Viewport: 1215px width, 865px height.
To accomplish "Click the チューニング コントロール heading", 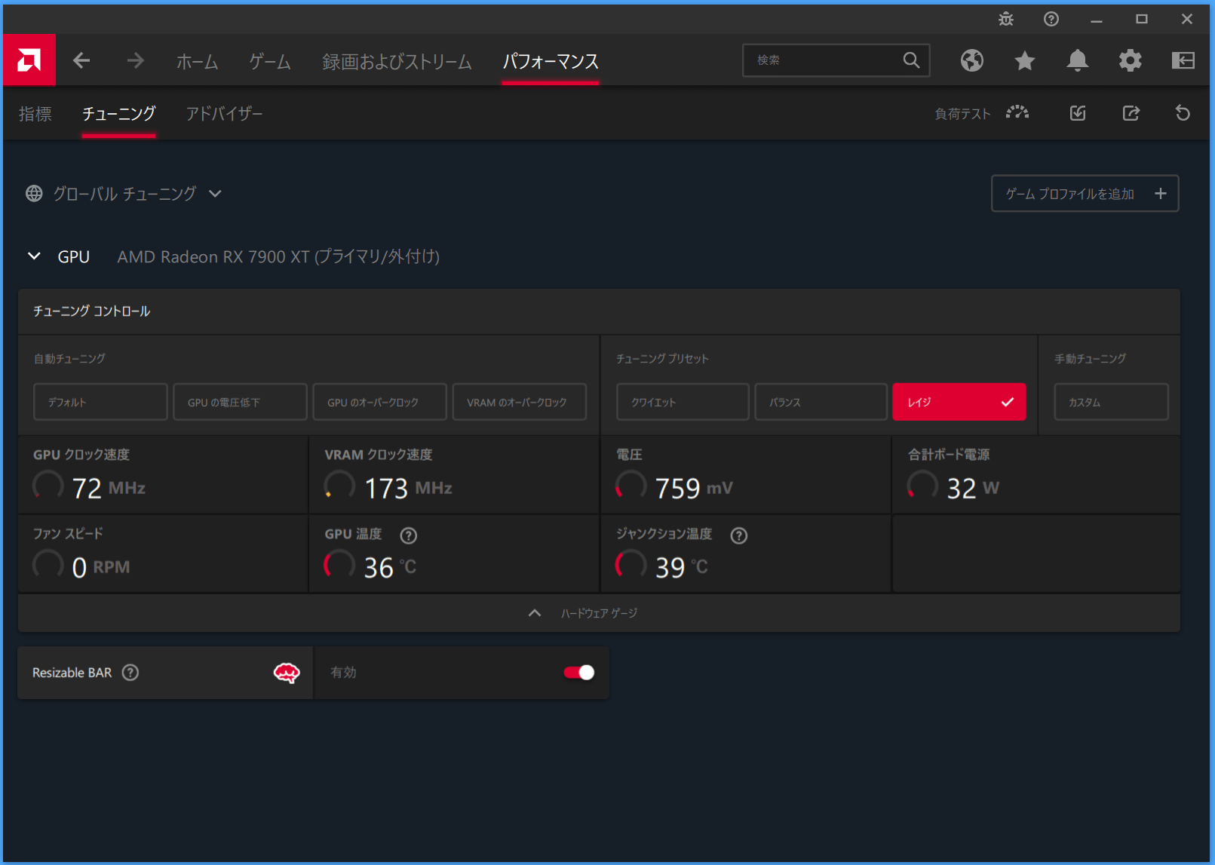I will click(x=91, y=311).
